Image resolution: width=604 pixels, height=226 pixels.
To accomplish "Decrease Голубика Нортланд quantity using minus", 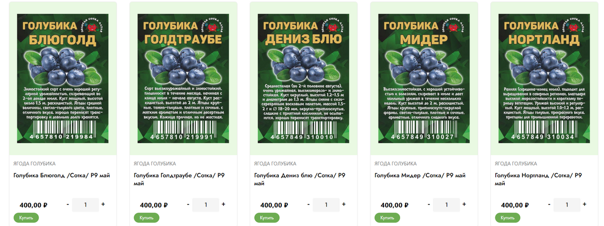I will pos(550,204).
